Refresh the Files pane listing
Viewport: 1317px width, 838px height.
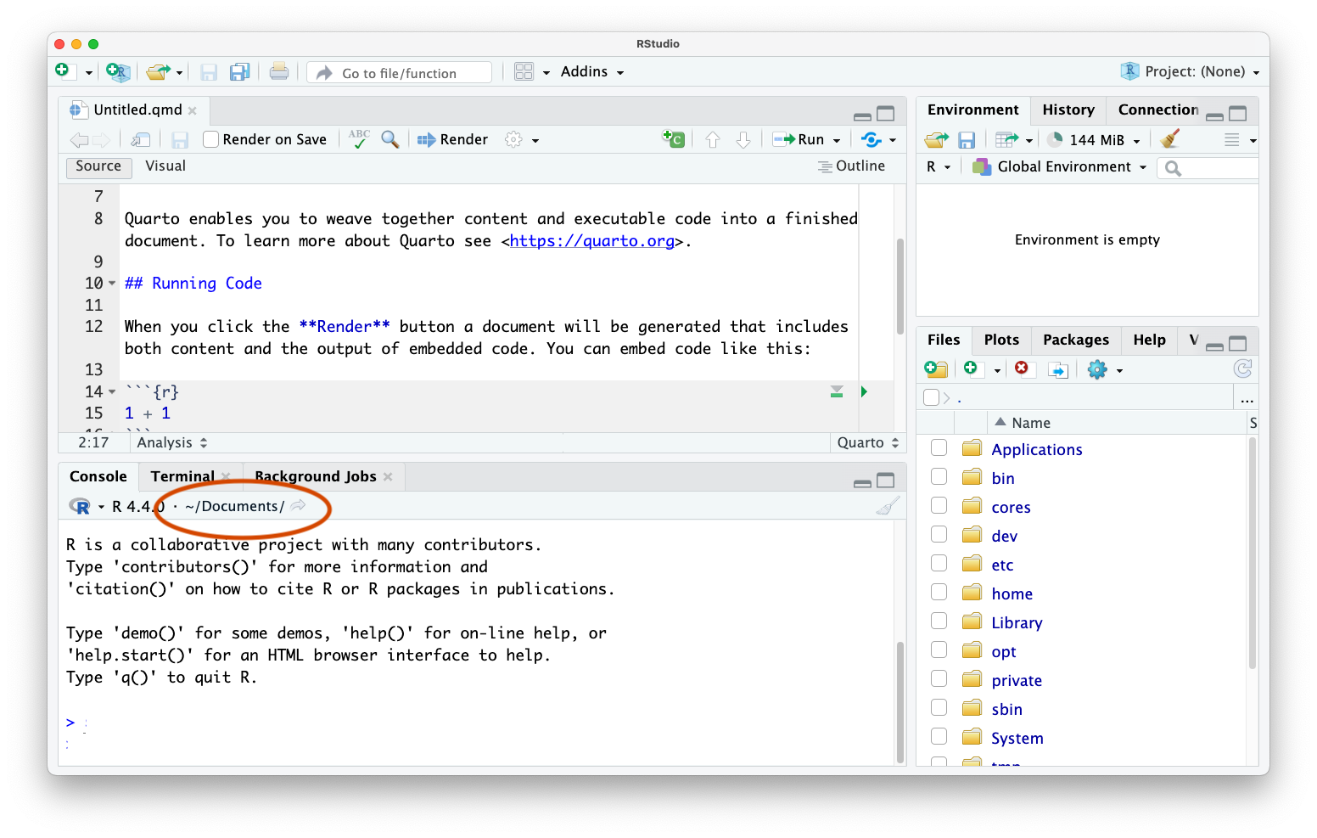coord(1242,368)
